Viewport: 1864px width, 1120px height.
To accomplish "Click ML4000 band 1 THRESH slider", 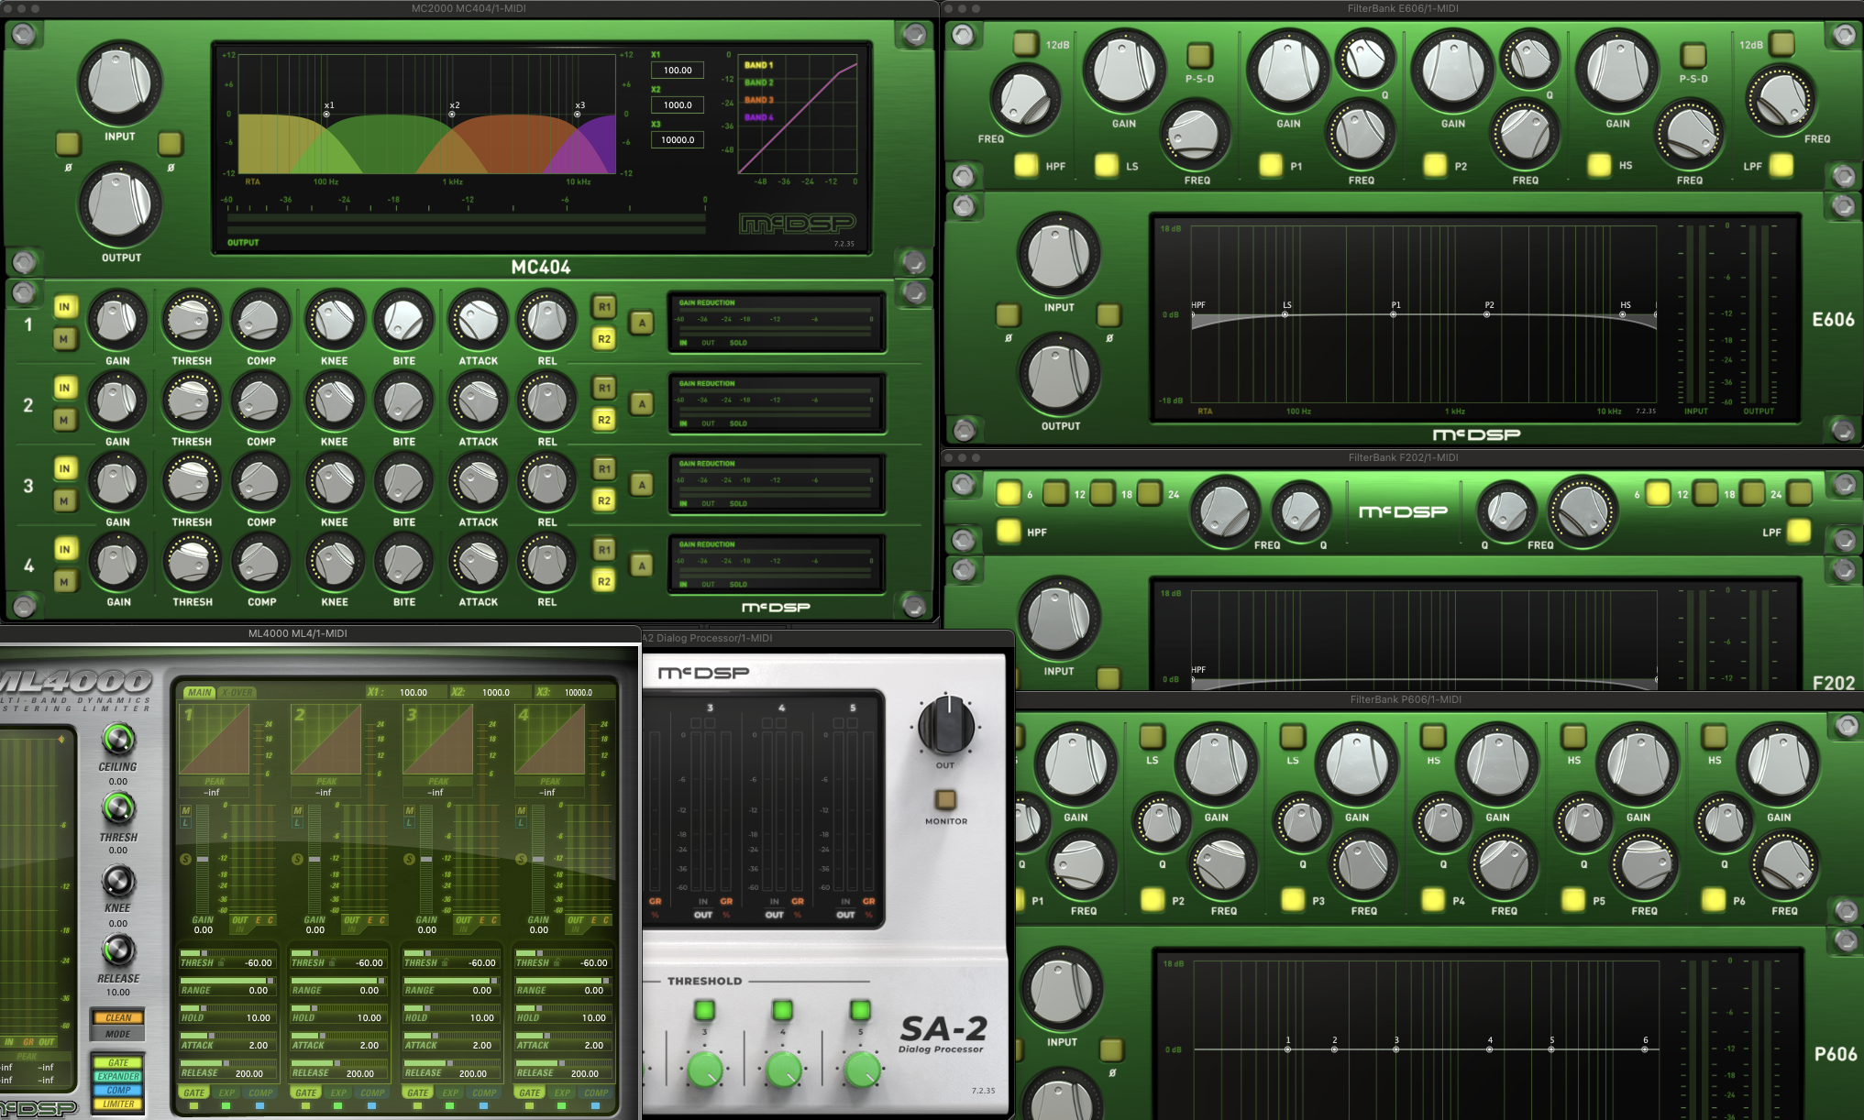I will point(226,959).
